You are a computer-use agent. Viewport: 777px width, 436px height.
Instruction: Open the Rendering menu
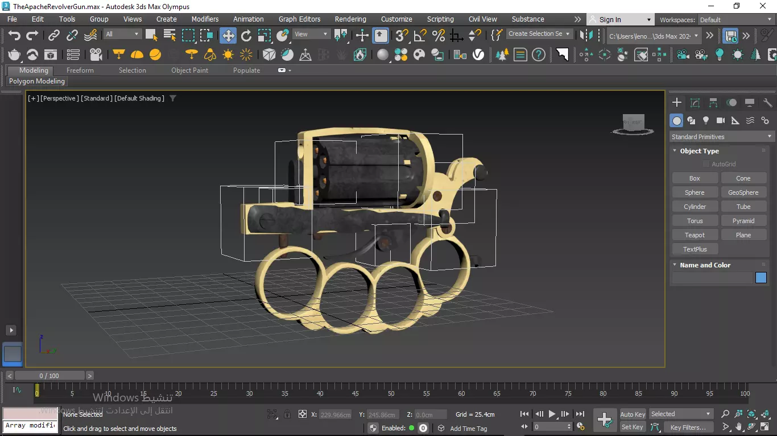click(x=350, y=19)
